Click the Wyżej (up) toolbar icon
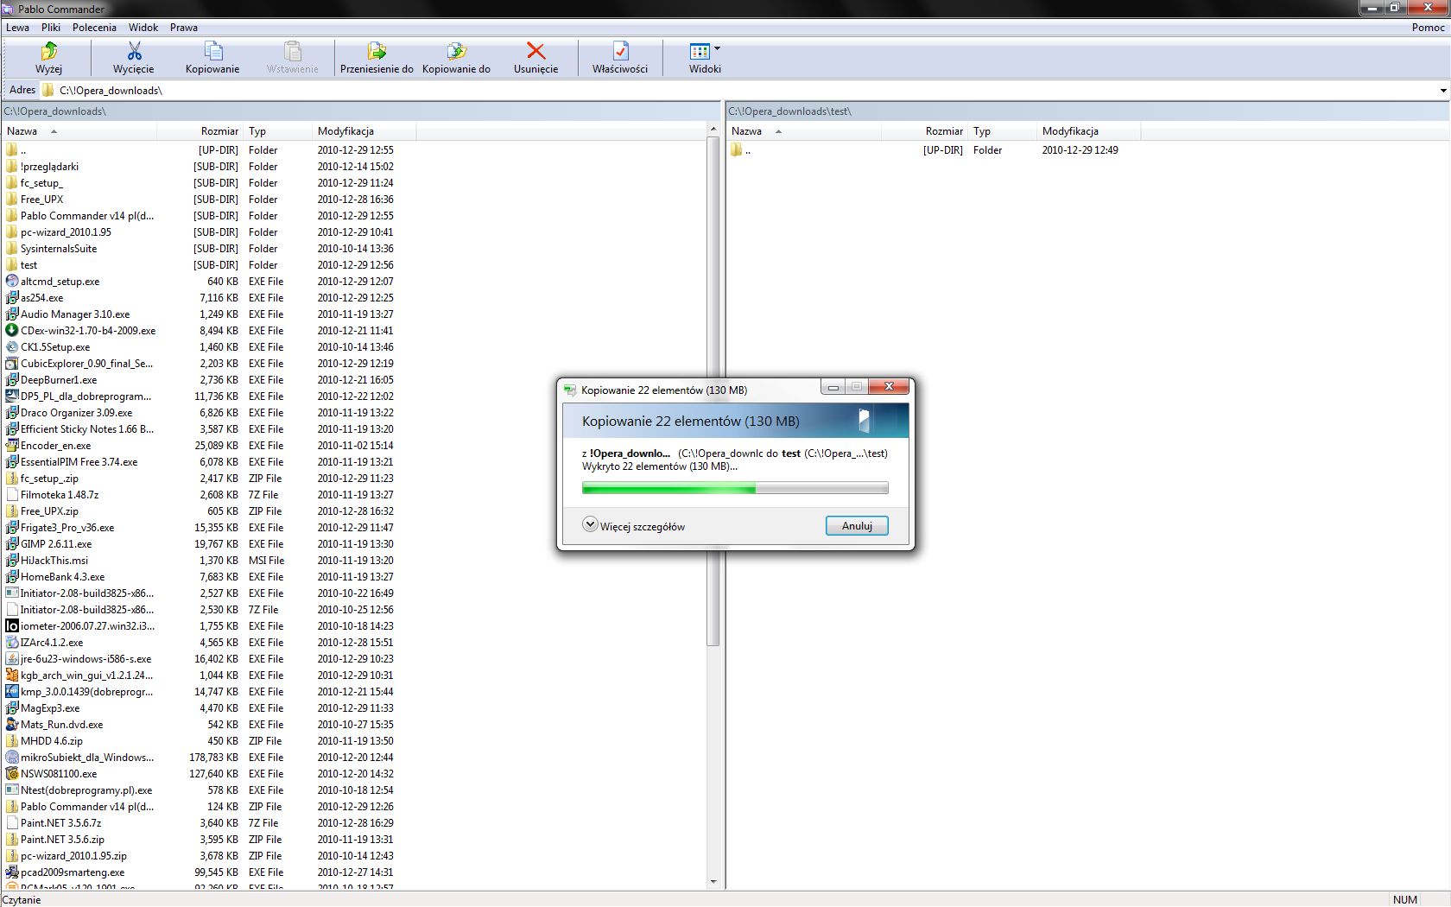Image resolution: width=1451 pixels, height=907 pixels. tap(48, 51)
